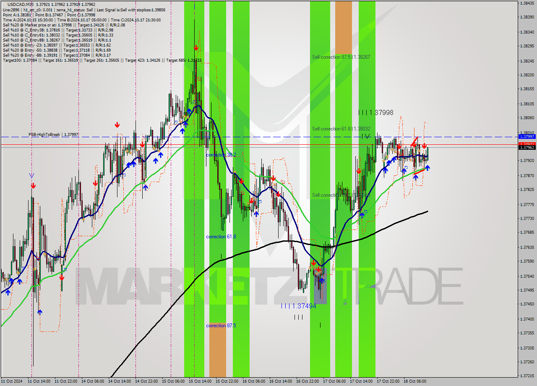Click the 1.38105 price axis label
The height and width of the screenshot is (386, 537).
pyautogui.click(x=527, y=104)
